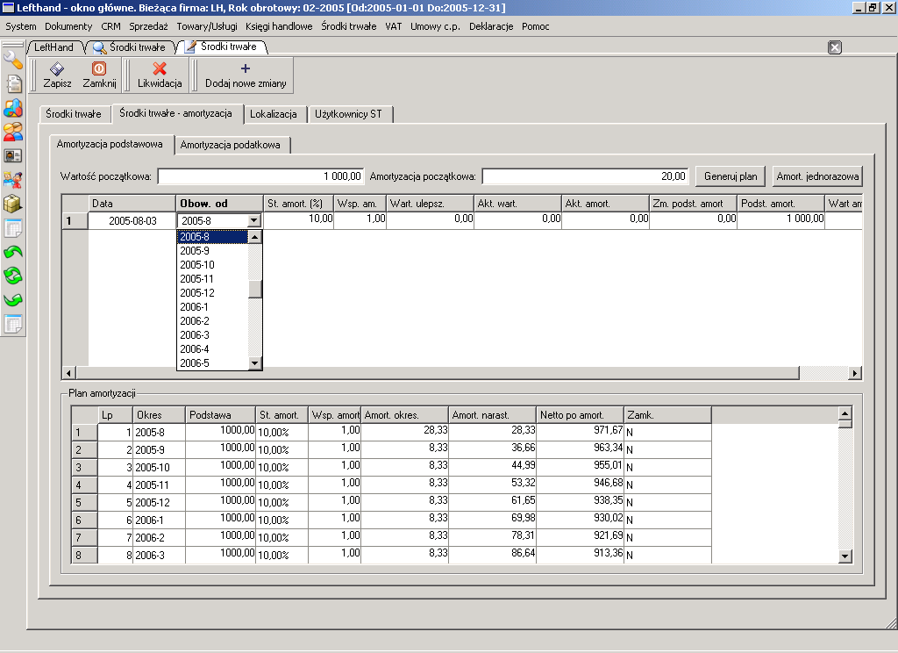The width and height of the screenshot is (898, 653).
Task: Collapse the Obow. od combo box arrow
Action: (x=254, y=220)
